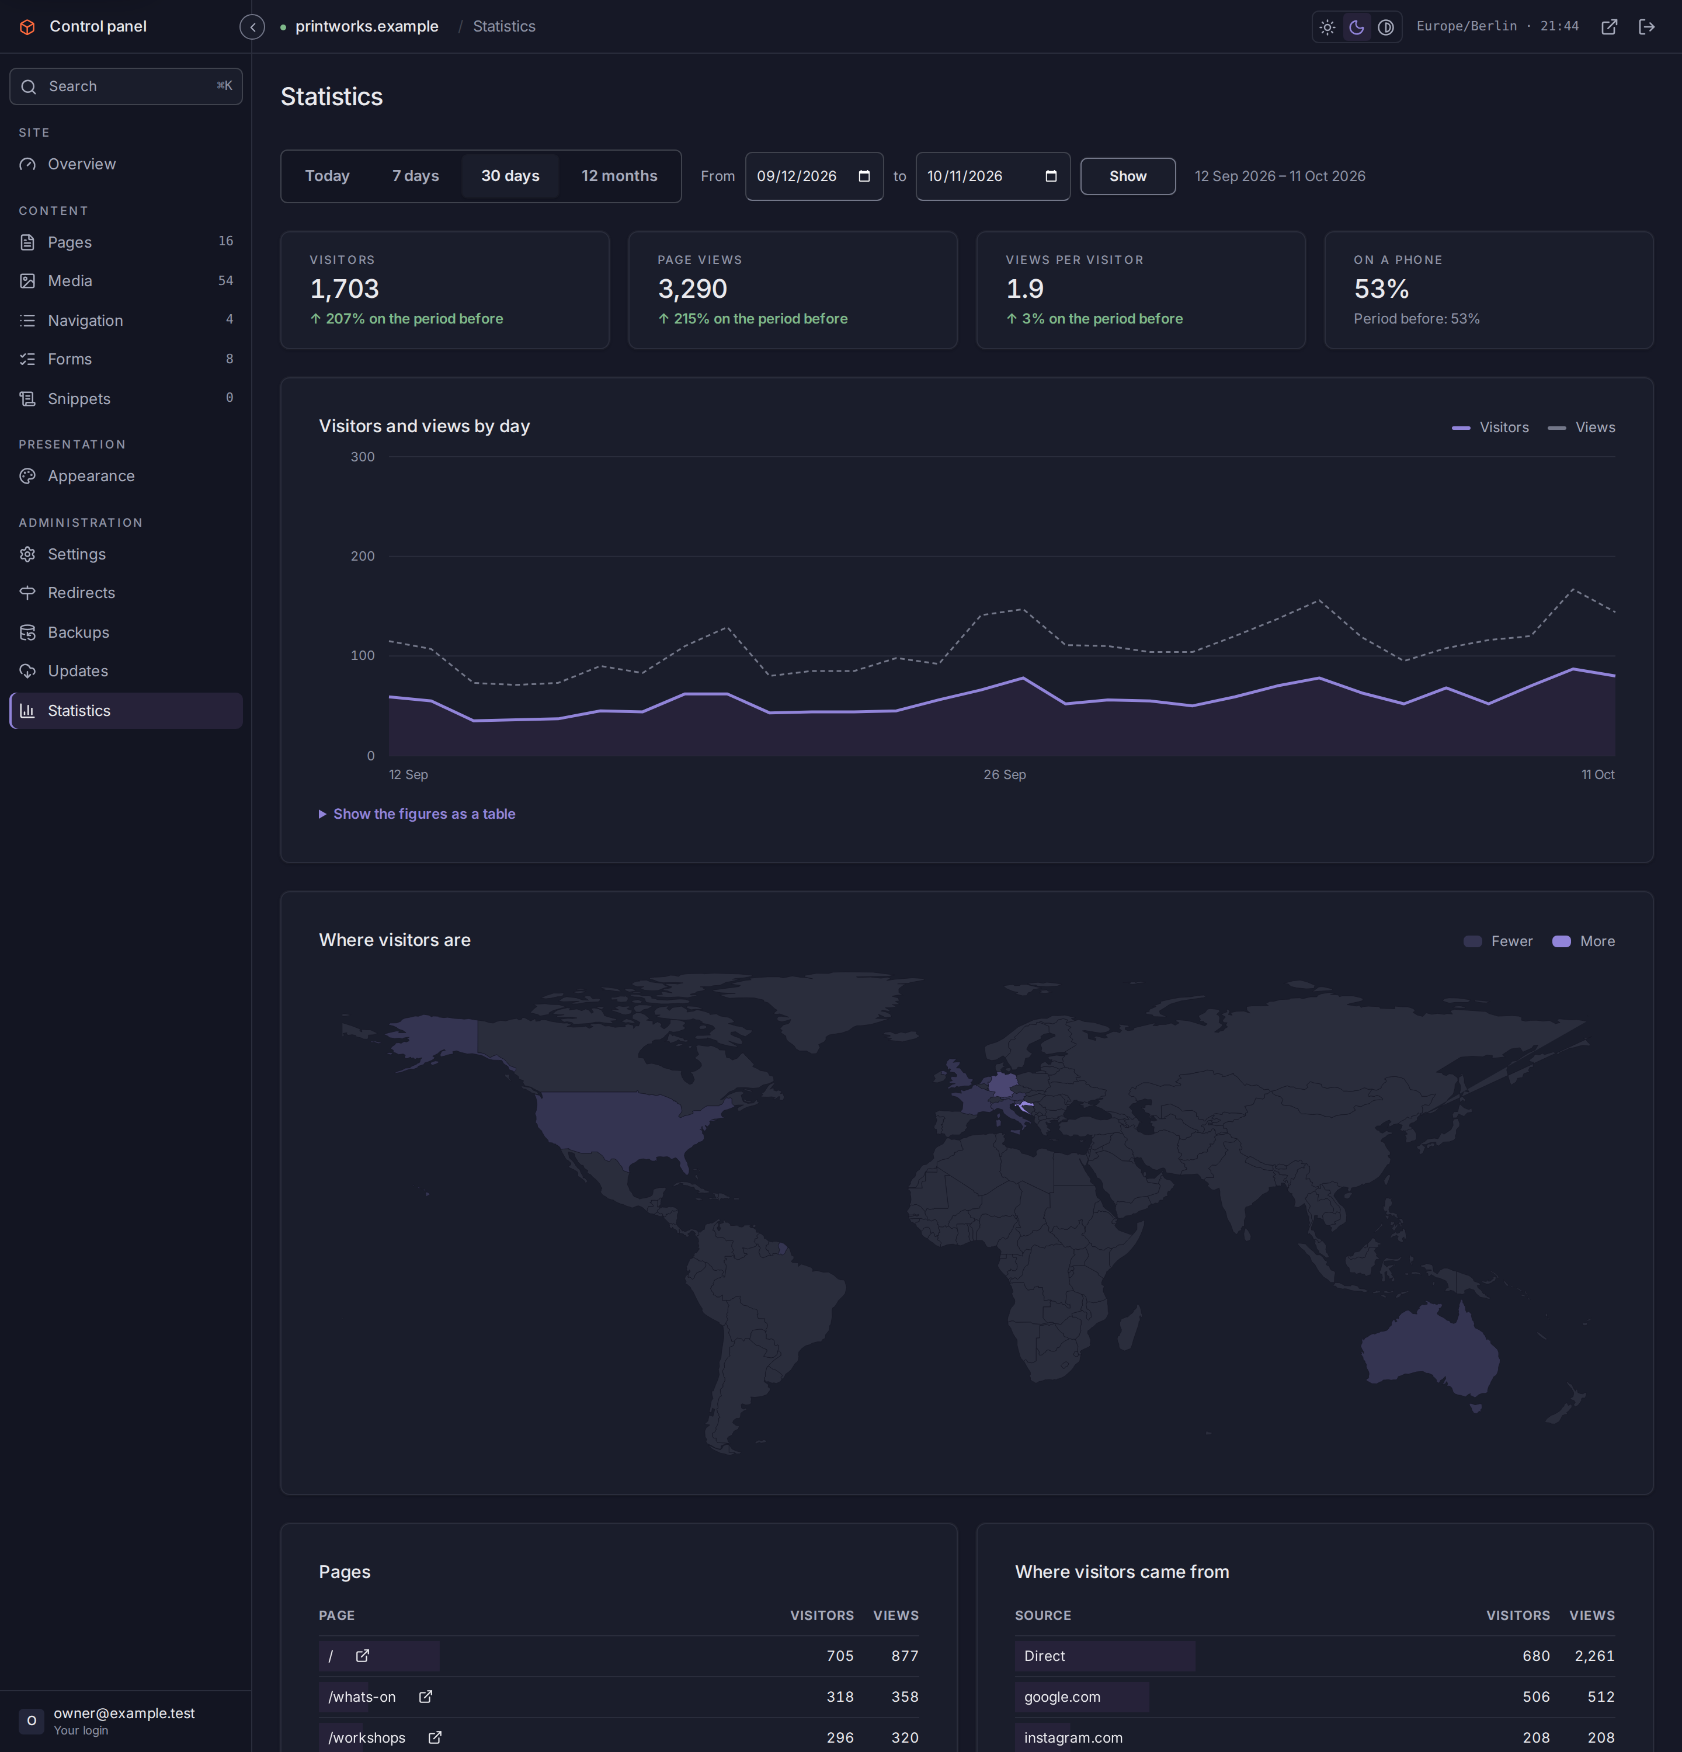Open the / page external link icon
This screenshot has height=1752, width=1682.
coord(363,1656)
